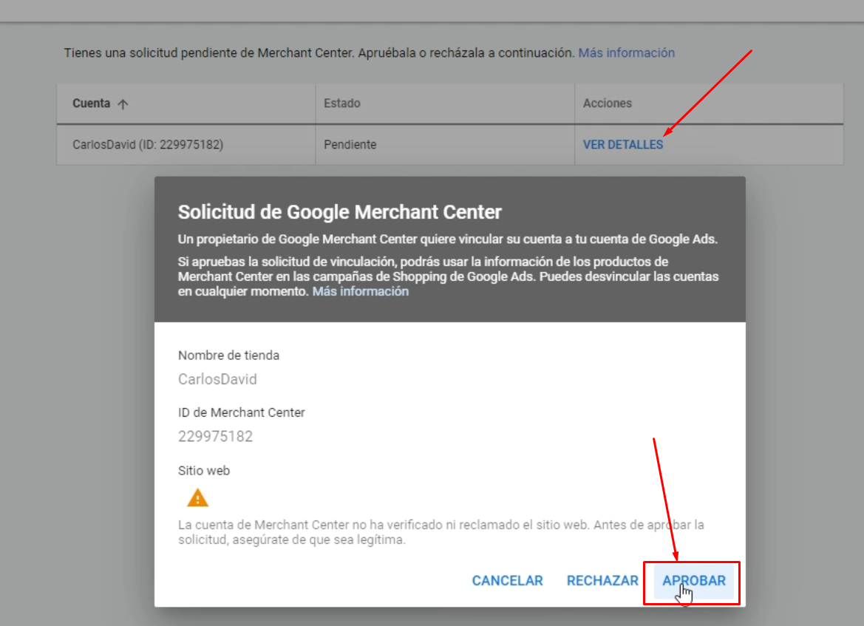Viewport: 864px width, 626px height.
Task: Click the Merchant Center ID value 229975182
Action: (215, 437)
